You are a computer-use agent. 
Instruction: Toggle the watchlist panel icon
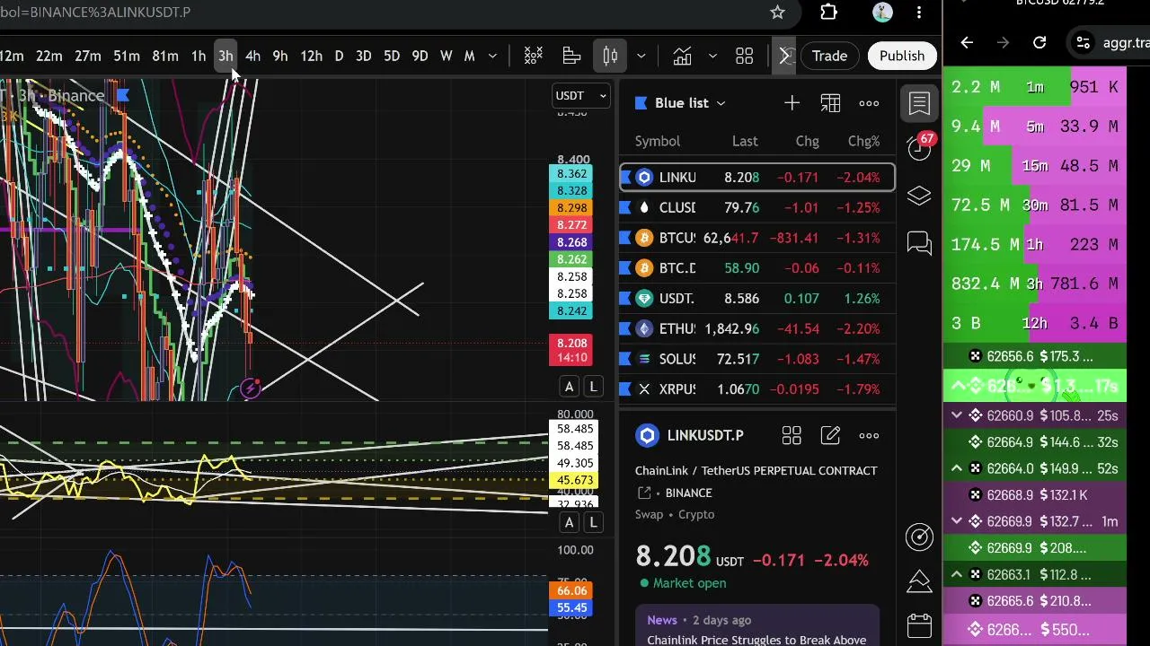(x=919, y=103)
